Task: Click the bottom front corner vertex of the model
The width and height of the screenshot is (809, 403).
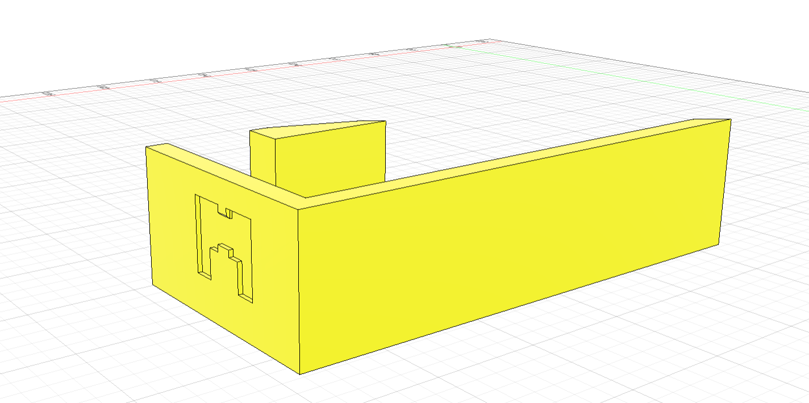Action: point(299,374)
